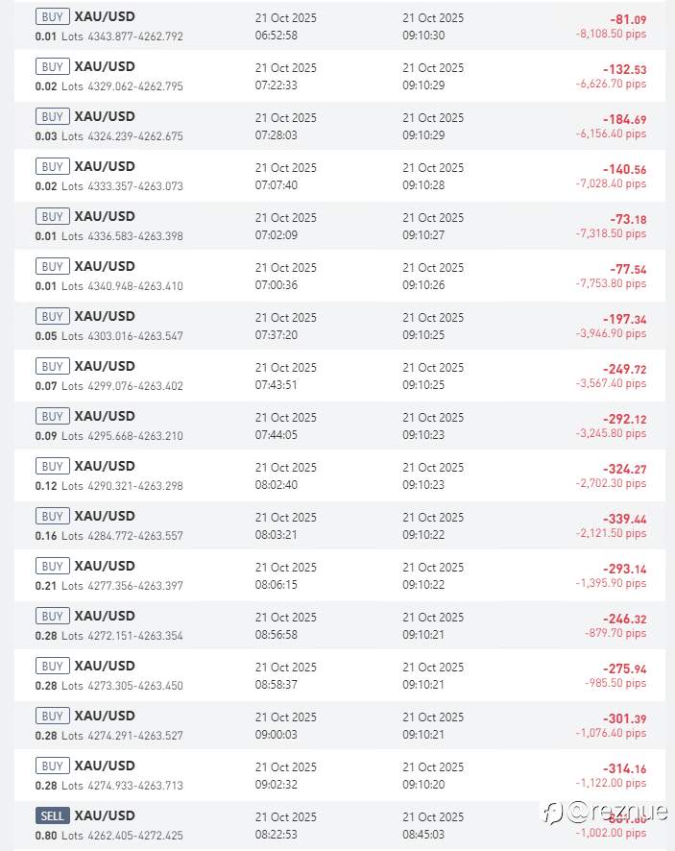Click the -339.44 loss amount
This screenshot has width=675, height=851.
click(624, 519)
